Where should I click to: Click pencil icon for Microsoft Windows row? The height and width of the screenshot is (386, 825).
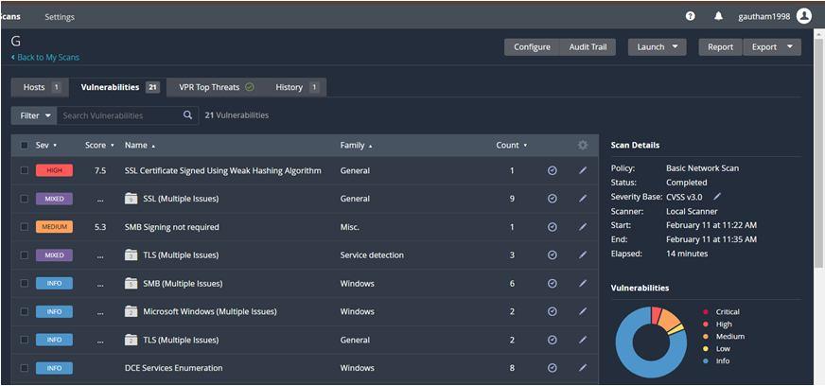[583, 312]
